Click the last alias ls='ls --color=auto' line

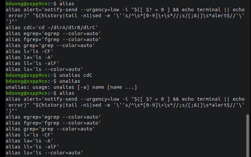point(44,153)
